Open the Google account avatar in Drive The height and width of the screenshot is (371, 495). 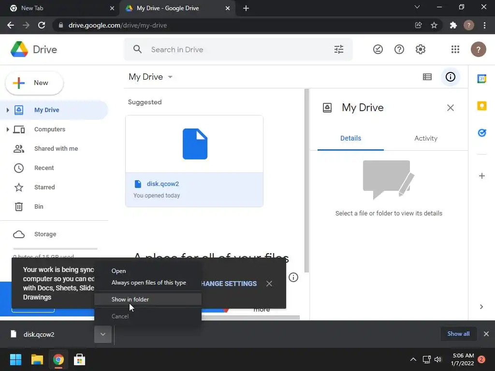(x=478, y=49)
